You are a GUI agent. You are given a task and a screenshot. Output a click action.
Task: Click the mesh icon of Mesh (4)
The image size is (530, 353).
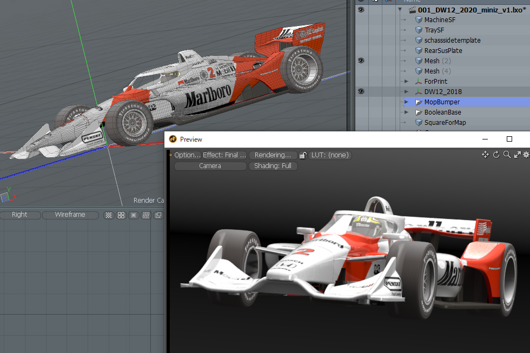[419, 71]
